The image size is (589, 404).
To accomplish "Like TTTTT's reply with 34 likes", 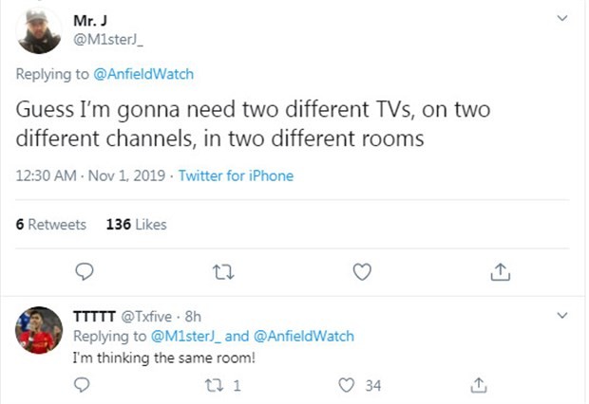I will (x=347, y=385).
